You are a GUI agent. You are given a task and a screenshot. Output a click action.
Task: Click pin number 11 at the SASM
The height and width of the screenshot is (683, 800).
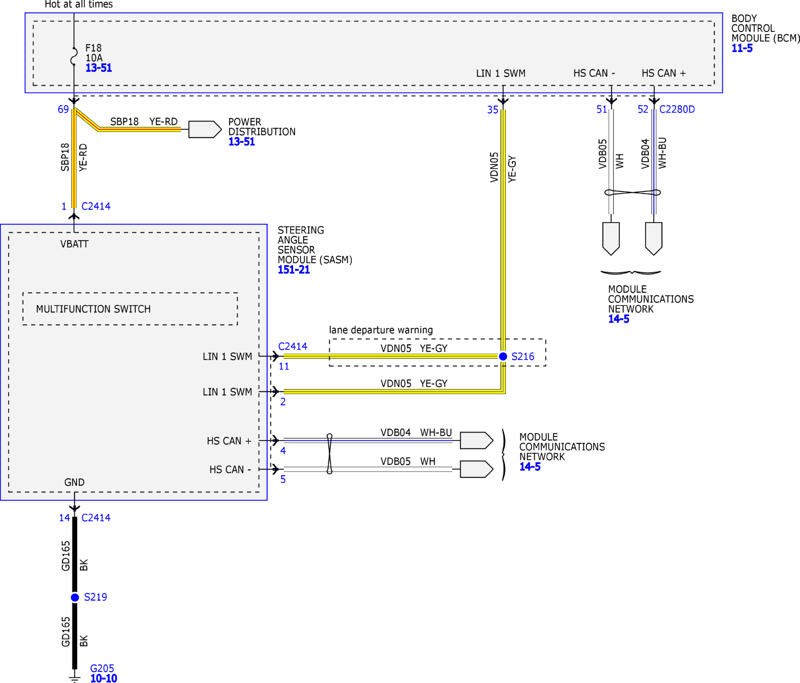pyautogui.click(x=284, y=366)
